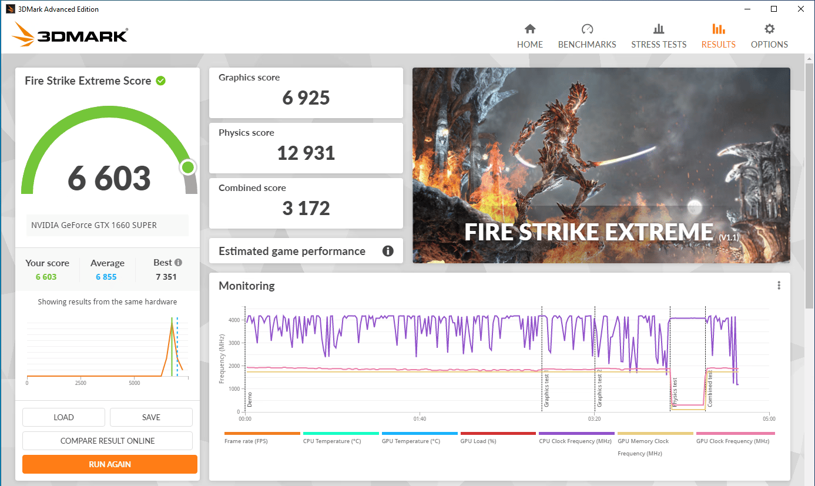This screenshot has width=815, height=486.
Task: Toggle the CPU Clock Frequency legend series
Action: coord(576,438)
